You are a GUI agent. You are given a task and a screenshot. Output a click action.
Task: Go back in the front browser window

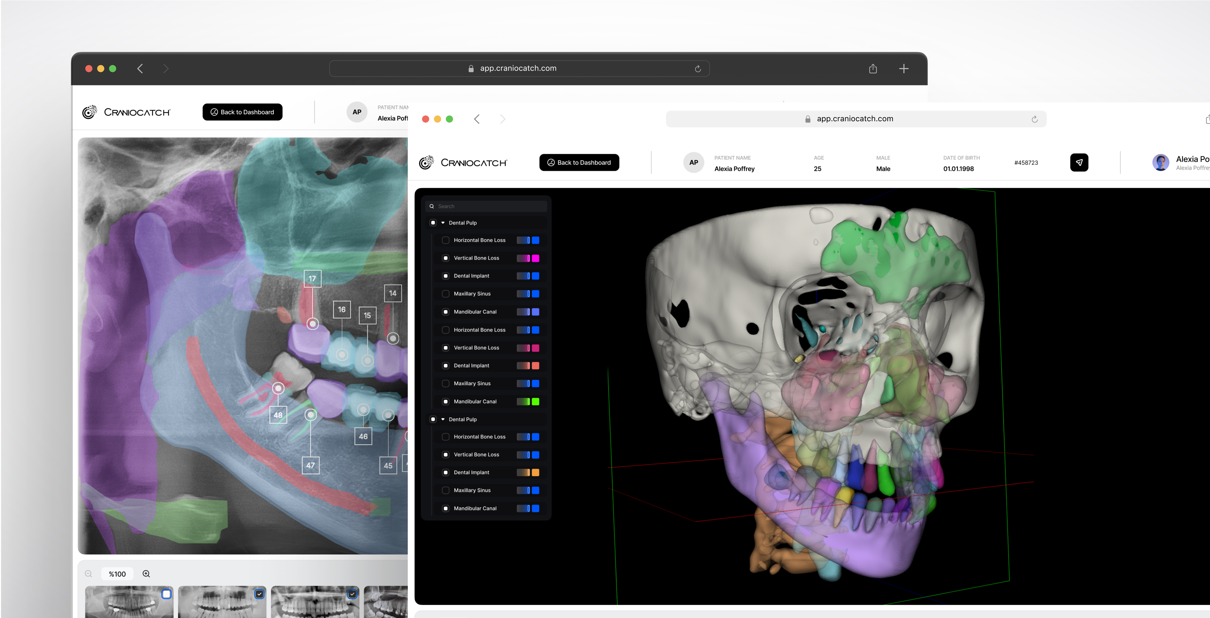coord(477,119)
